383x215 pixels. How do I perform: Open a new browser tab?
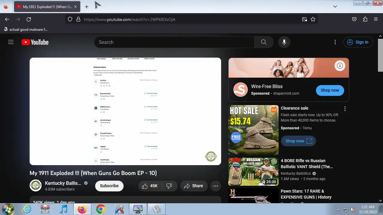[86, 7]
